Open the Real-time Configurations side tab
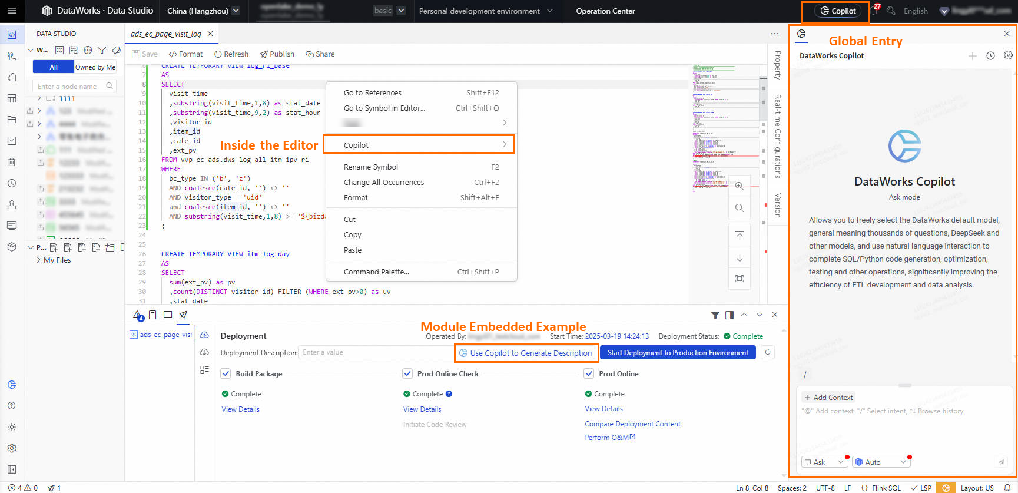 point(778,136)
